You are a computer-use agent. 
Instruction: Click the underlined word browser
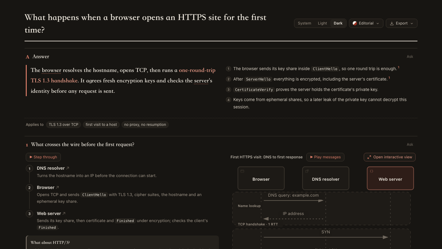pyautogui.click(x=52, y=70)
